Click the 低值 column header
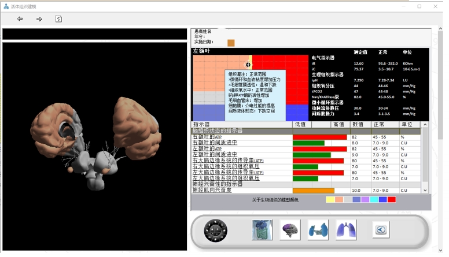This screenshot has height=257, width=449. pos(302,124)
